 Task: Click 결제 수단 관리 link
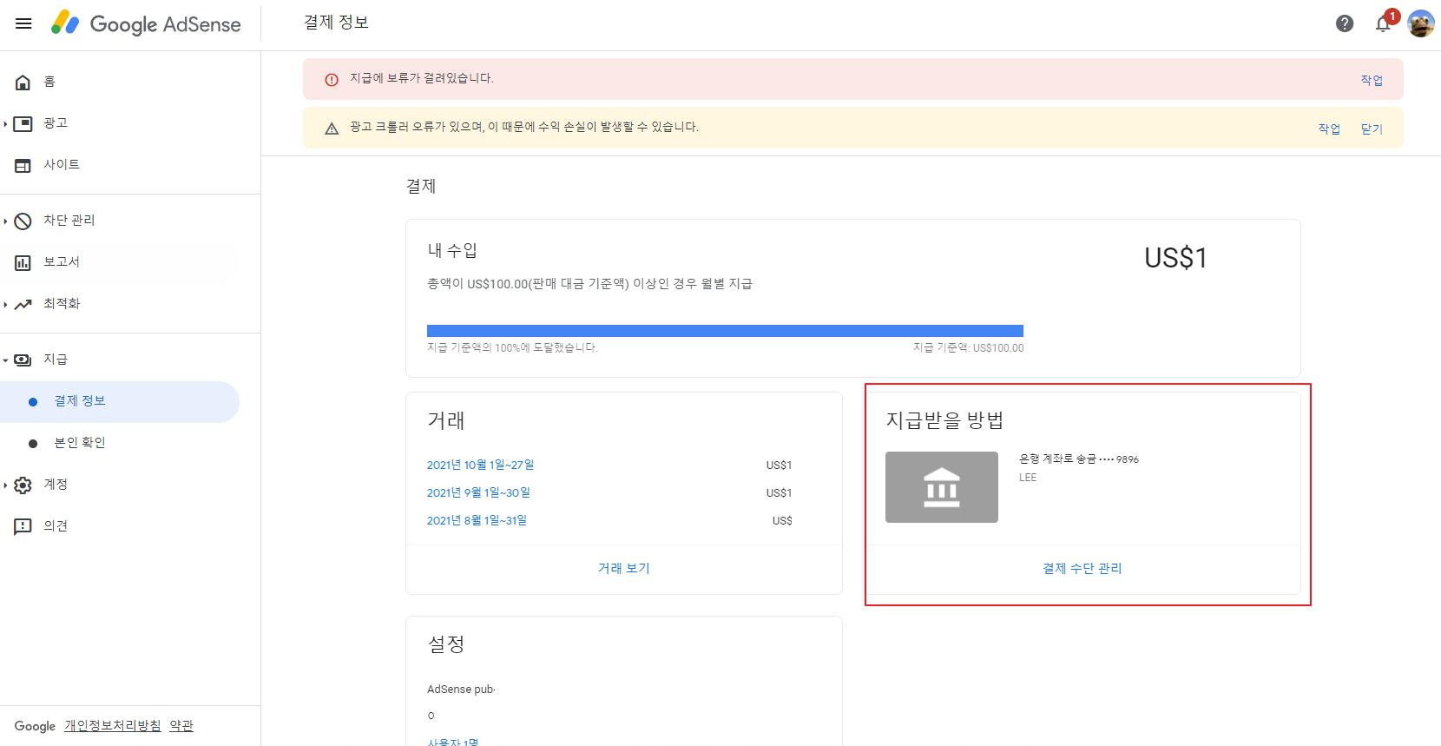pos(1082,568)
